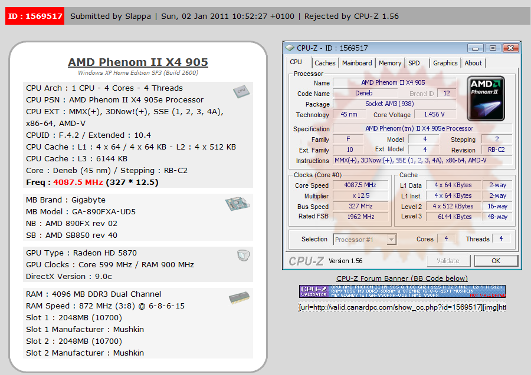Click the Core Voltage value 1.456 V
Viewport: 531px width, 375px height.
435,115
